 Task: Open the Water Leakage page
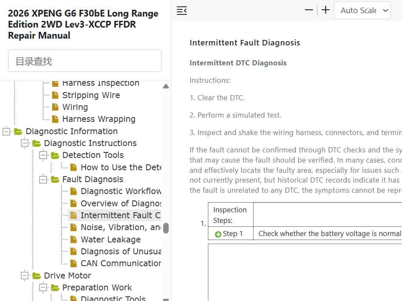pos(110,239)
